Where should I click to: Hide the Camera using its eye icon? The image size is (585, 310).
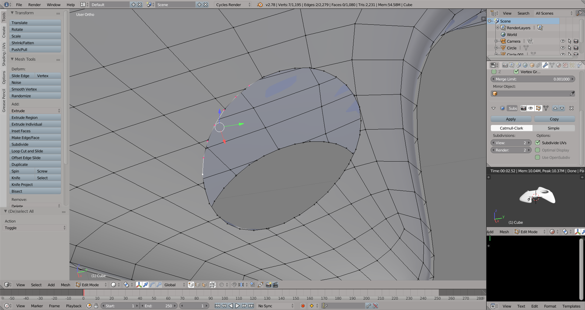click(x=562, y=41)
